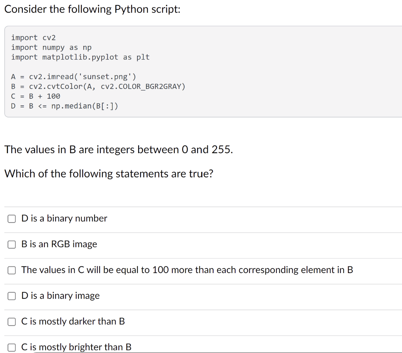The width and height of the screenshot is (402, 353).
Task: Check the 'C is mostly brighter than B' checkbox
Action: pyautogui.click(x=11, y=348)
